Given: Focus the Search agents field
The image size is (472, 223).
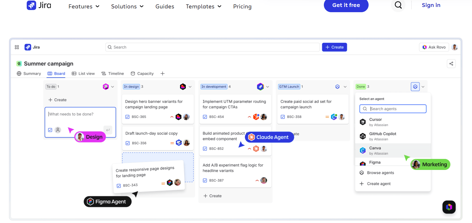Looking at the screenshot, I should click(x=393, y=109).
